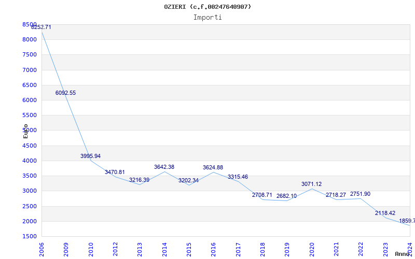Click the 2009 year axis label

coord(66,250)
